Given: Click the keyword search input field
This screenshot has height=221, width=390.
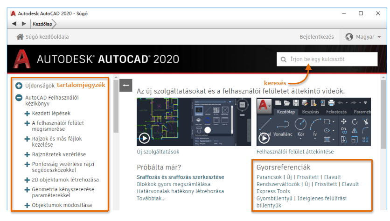Looking at the screenshot, I should coord(327,59).
